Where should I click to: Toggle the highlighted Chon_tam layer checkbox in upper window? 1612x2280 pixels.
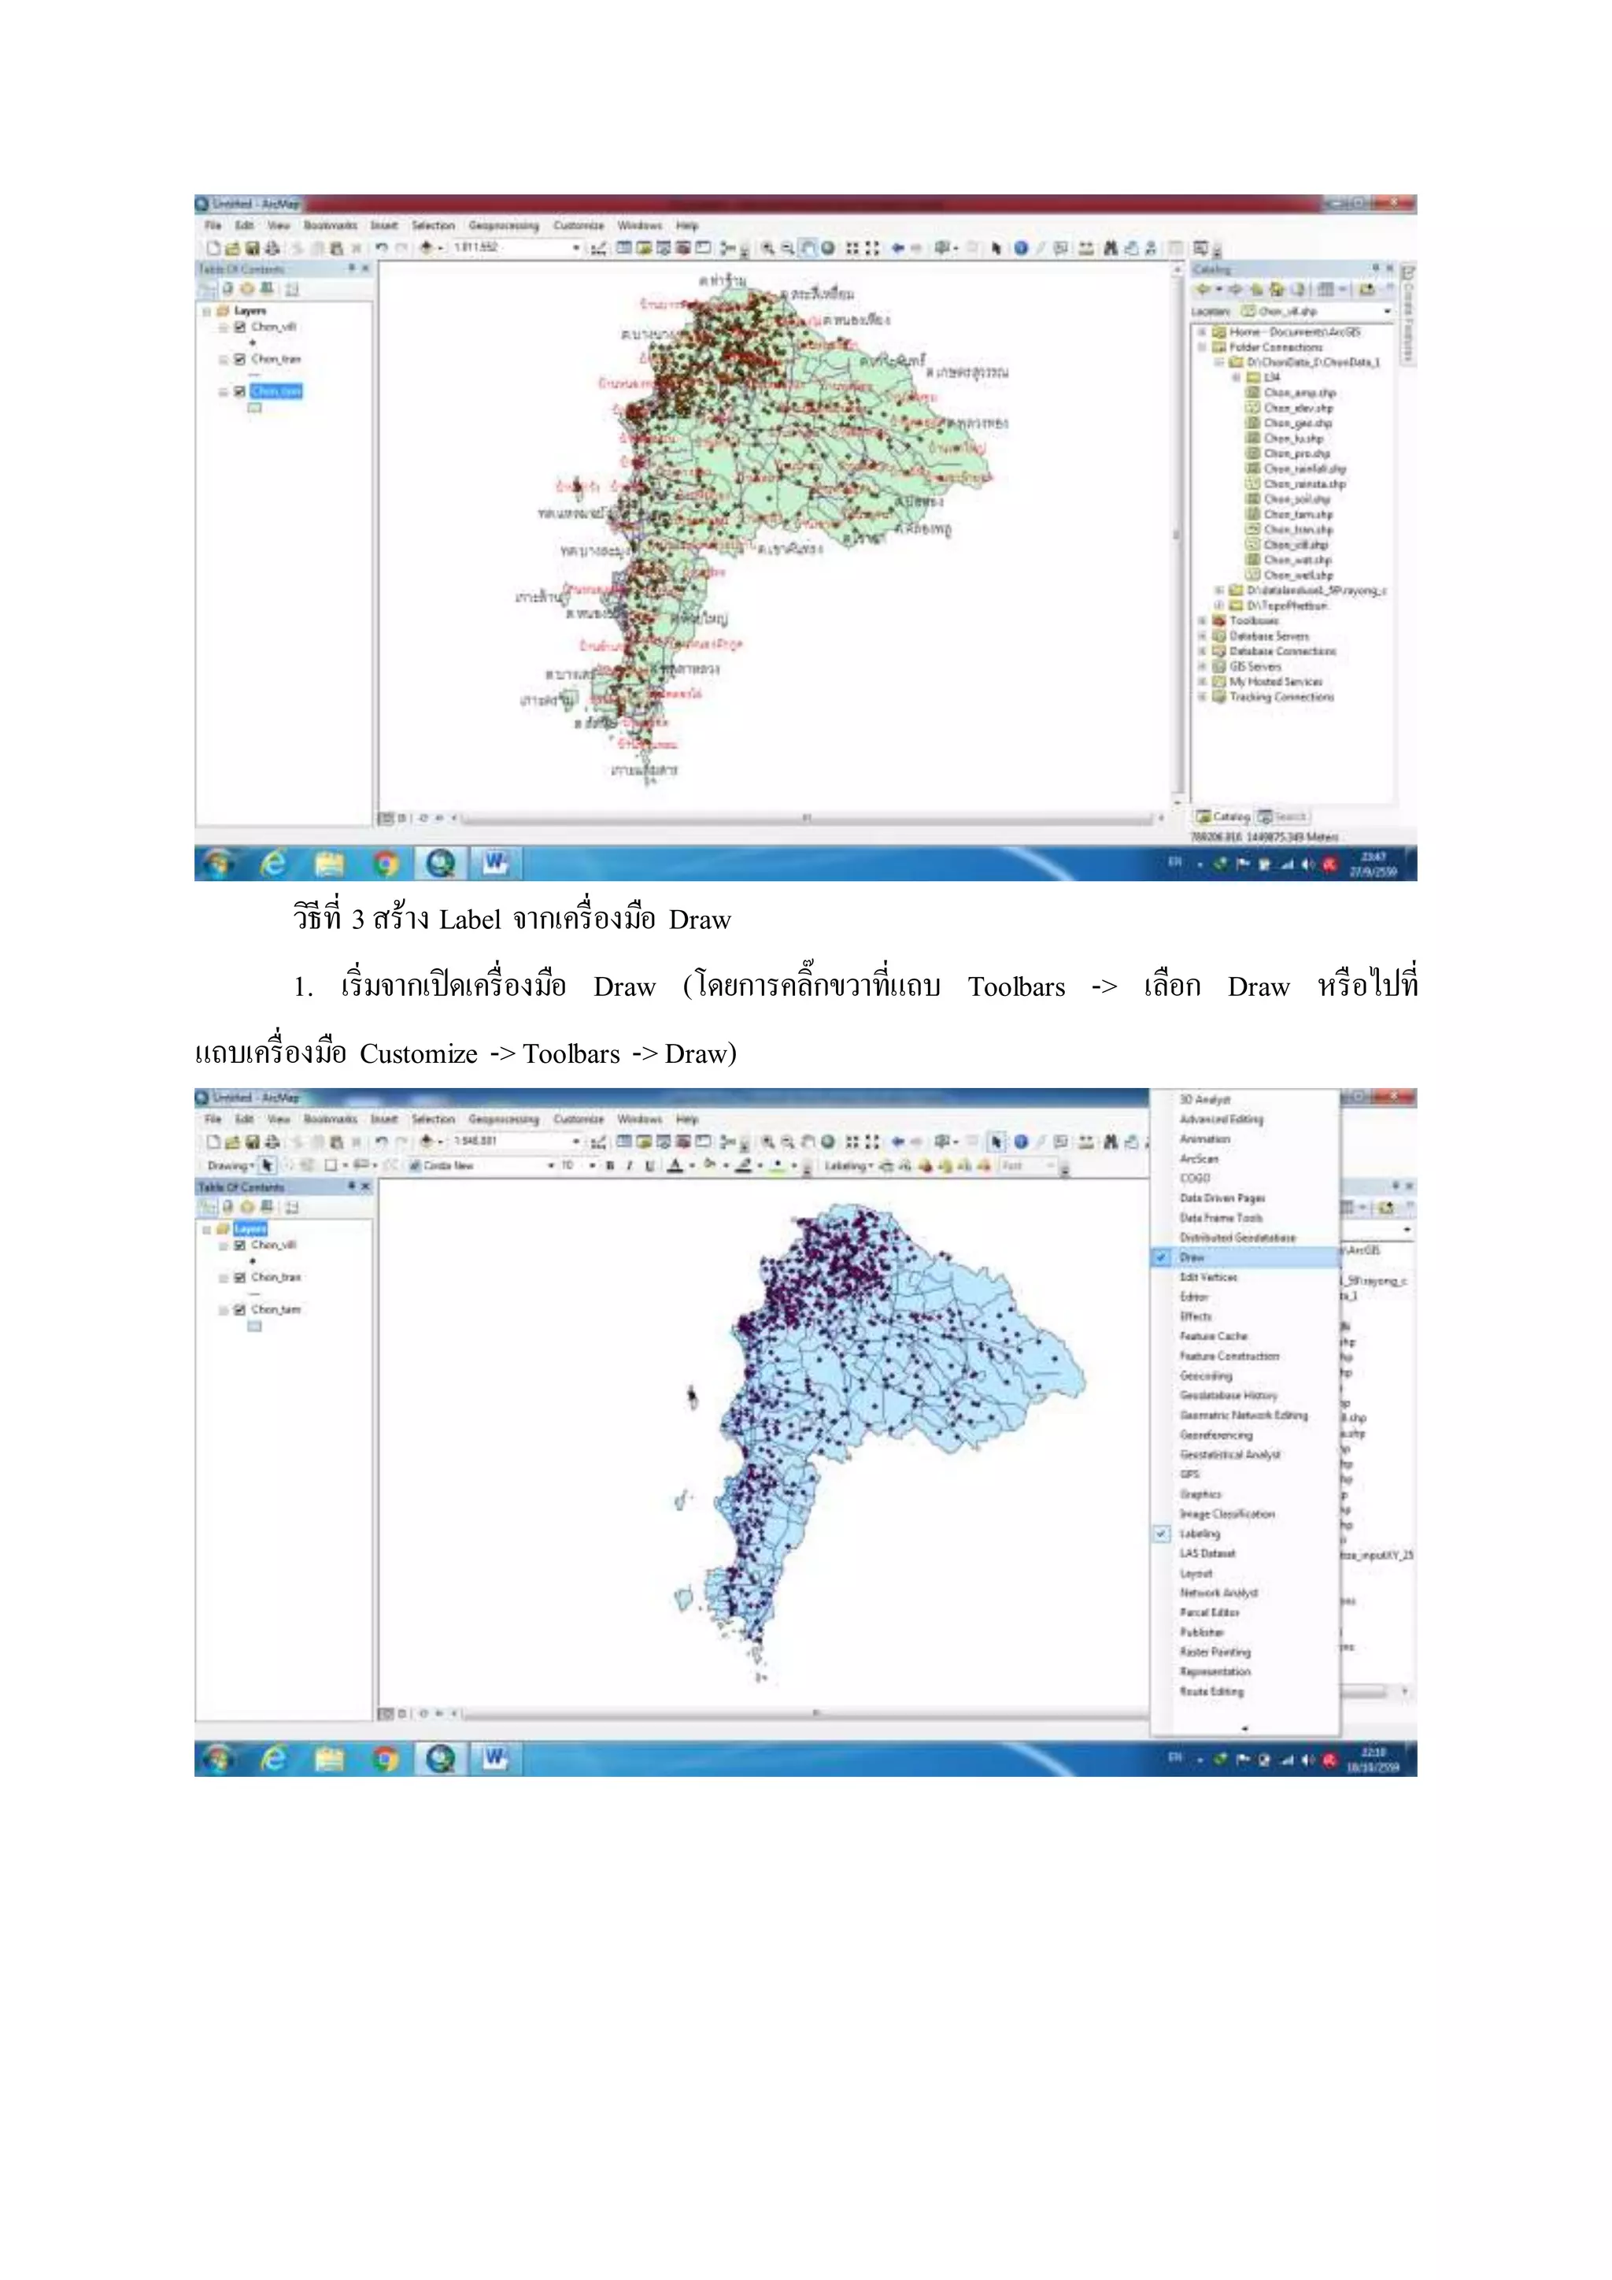click(239, 391)
